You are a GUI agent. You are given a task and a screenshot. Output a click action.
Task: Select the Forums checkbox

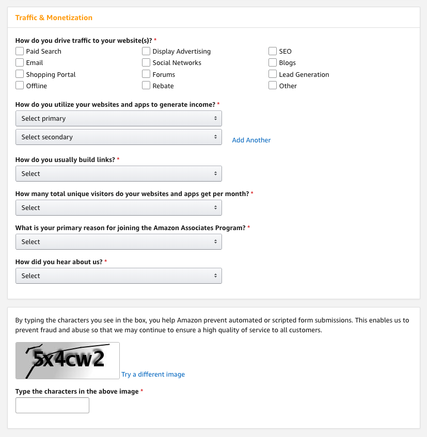[x=146, y=74]
